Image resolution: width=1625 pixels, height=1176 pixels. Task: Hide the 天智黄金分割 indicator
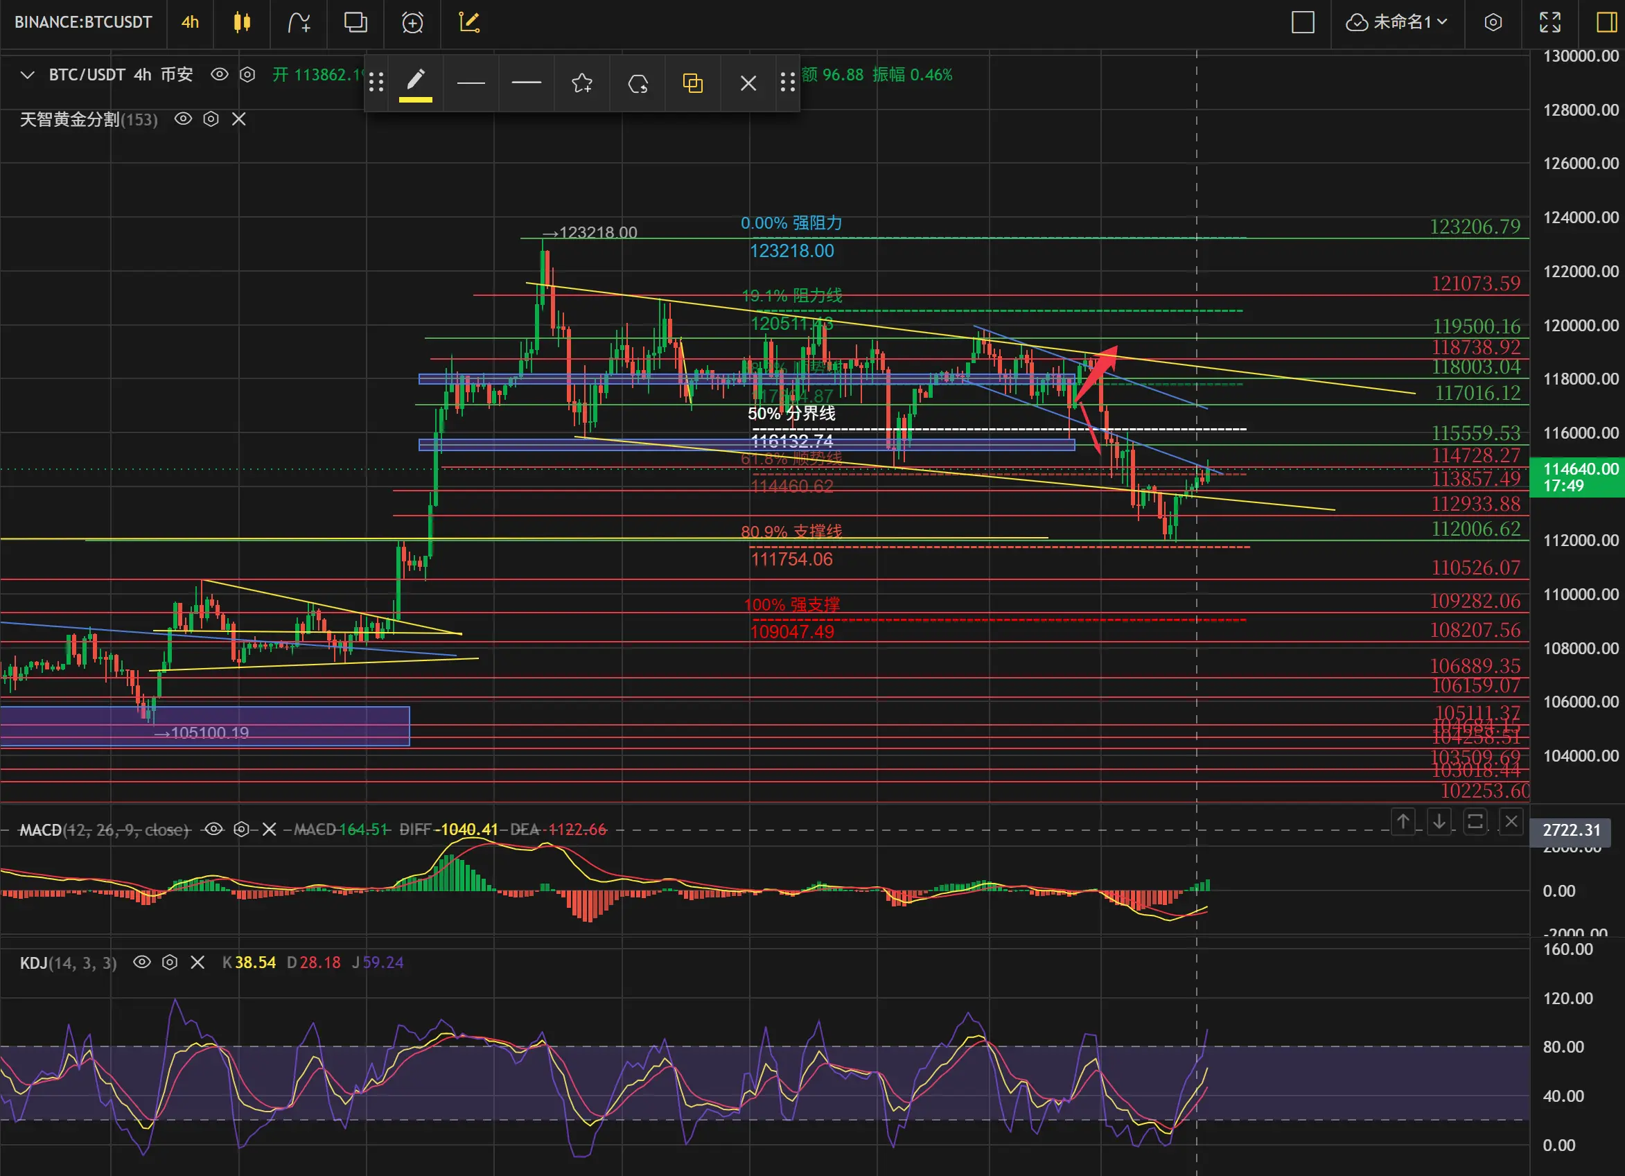pos(184,119)
